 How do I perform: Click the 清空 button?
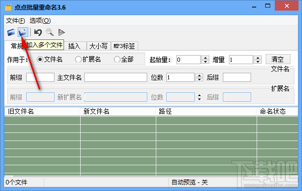[x=278, y=59]
